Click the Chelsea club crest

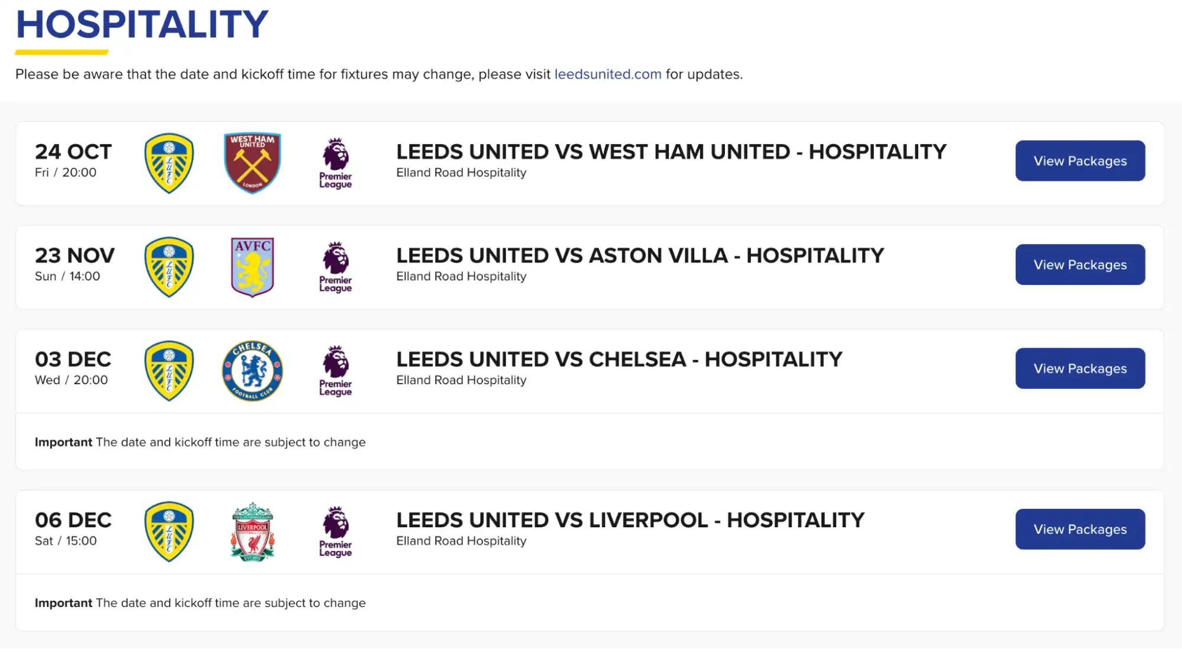coord(252,371)
